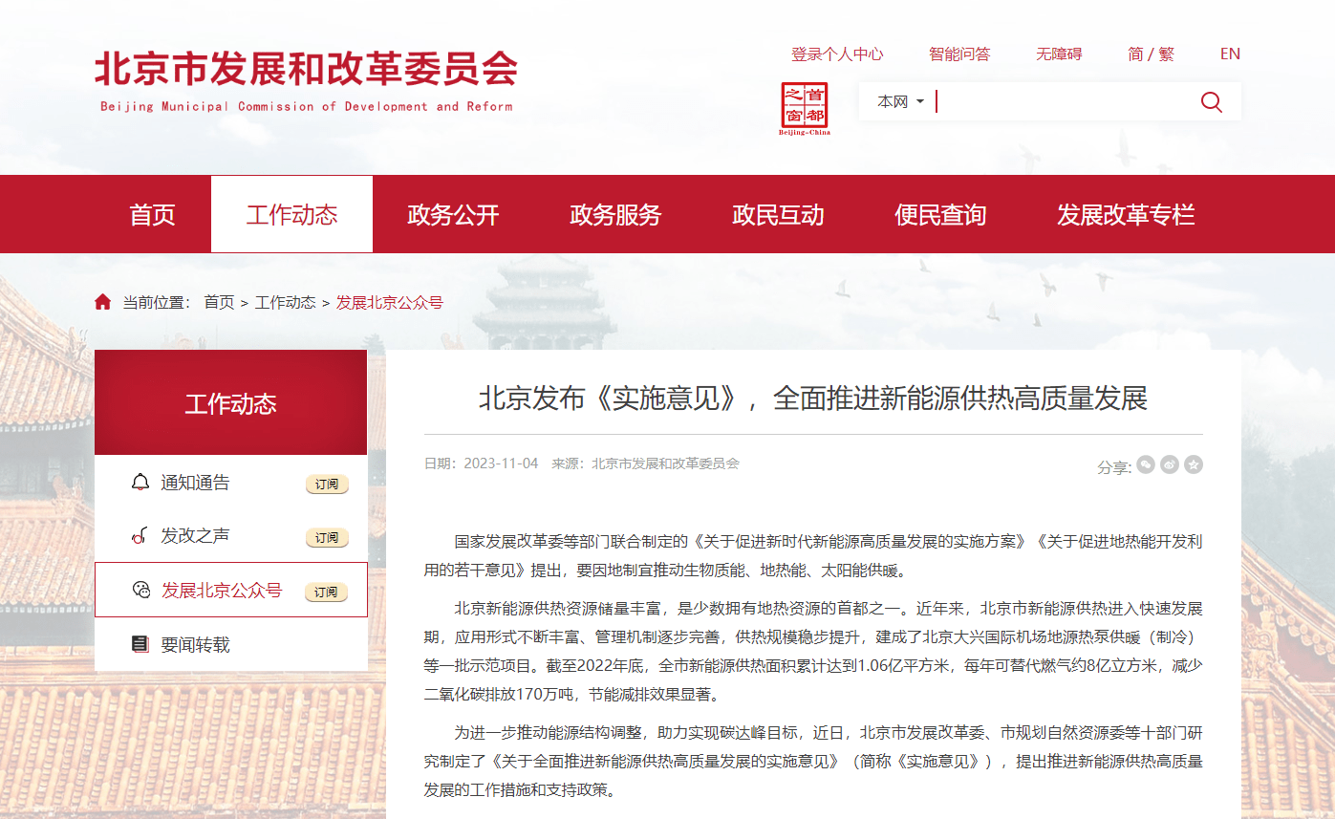Open the 政务服务 navigation tab
This screenshot has height=819, width=1335.
(x=615, y=214)
